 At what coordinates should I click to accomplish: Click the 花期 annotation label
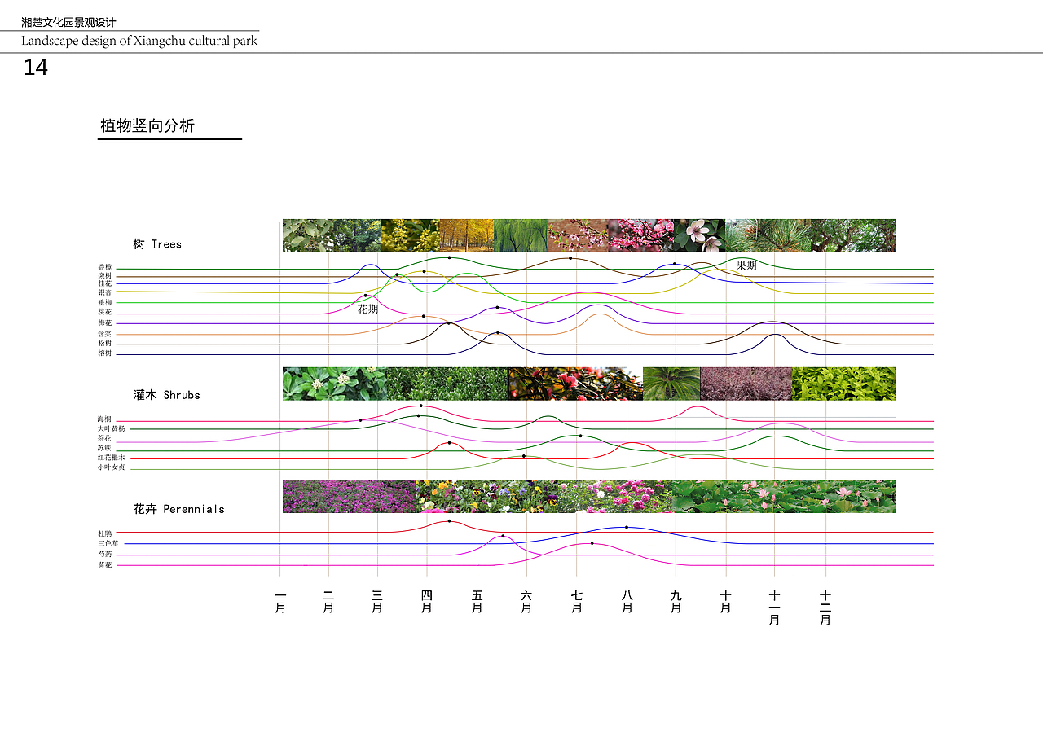pos(368,309)
